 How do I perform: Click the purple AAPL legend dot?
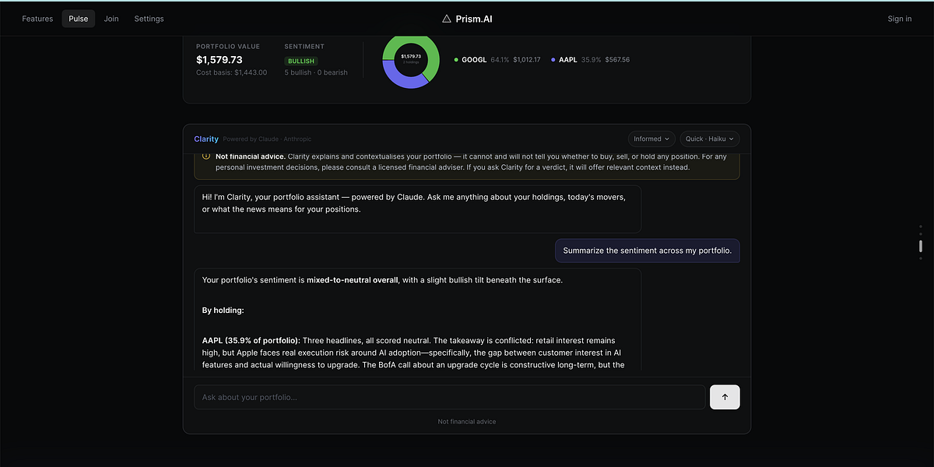[x=553, y=60]
